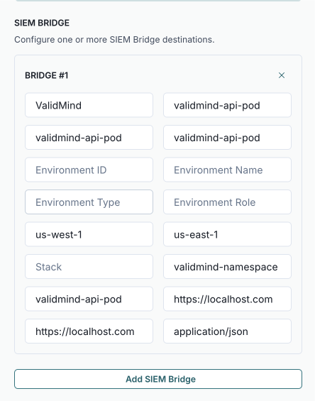The width and height of the screenshot is (315, 401).
Task: Select the Environment Role field
Action: pyautogui.click(x=227, y=202)
